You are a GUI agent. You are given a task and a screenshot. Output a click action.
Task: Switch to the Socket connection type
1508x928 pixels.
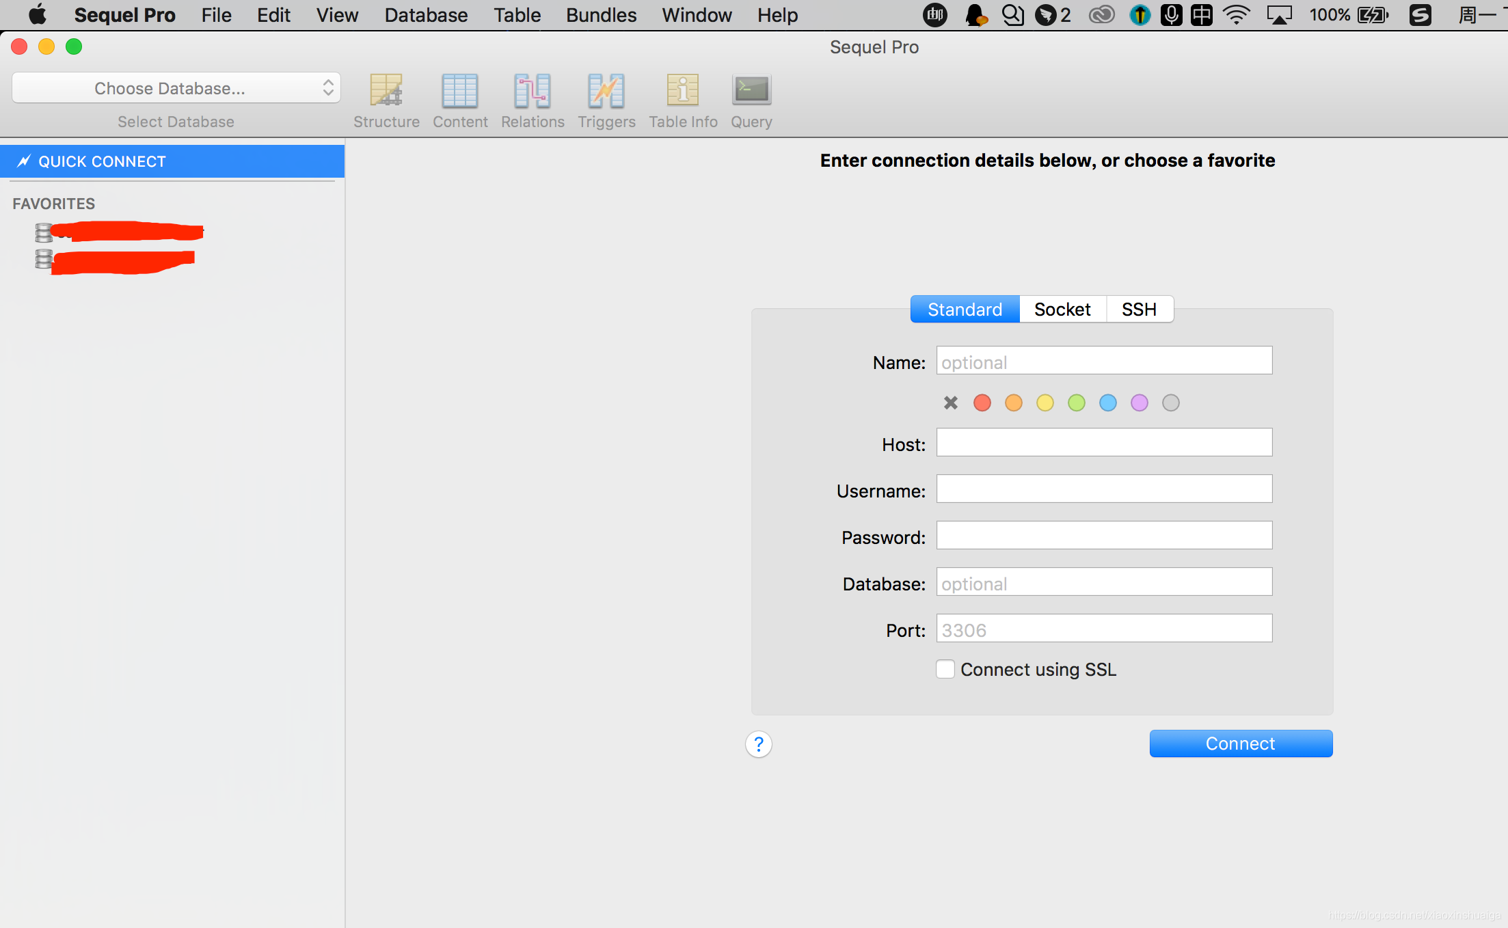coord(1062,310)
